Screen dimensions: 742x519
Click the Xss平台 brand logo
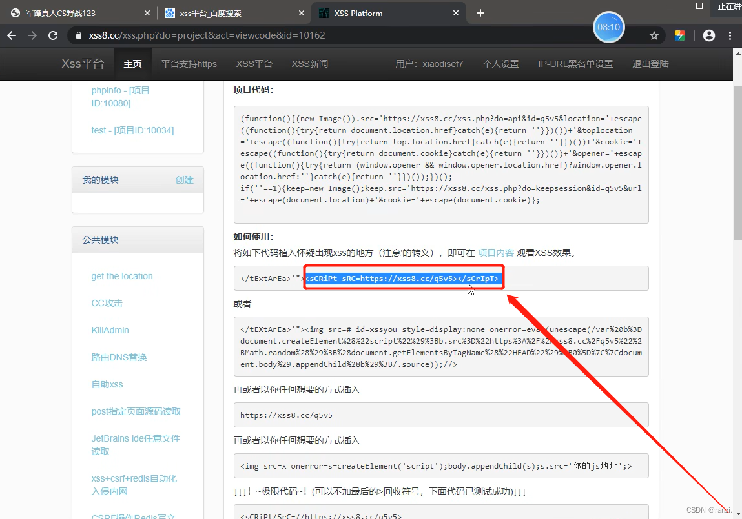point(83,64)
